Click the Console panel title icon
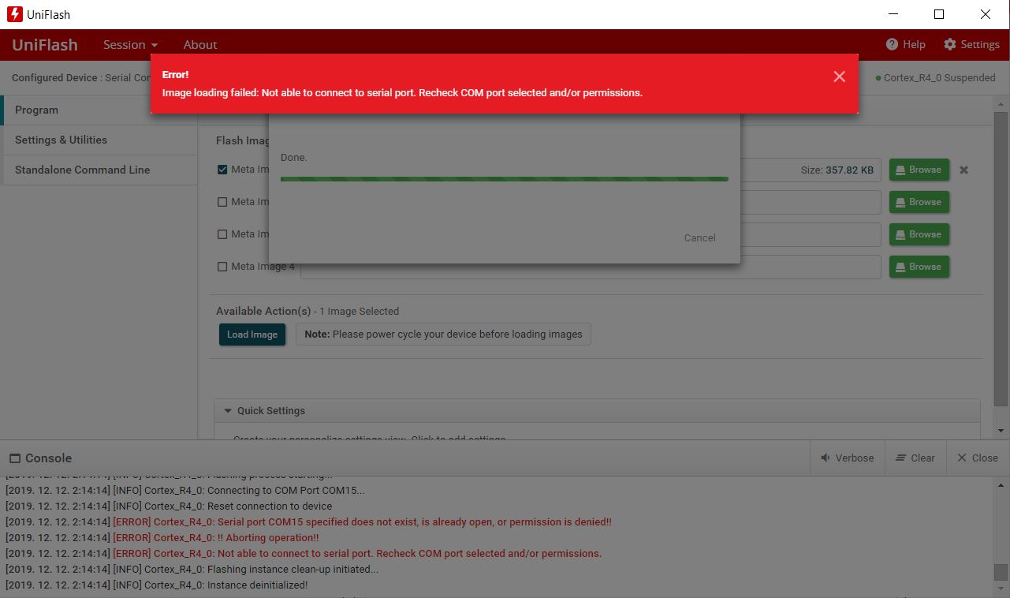Image resolution: width=1010 pixels, height=598 pixels. click(14, 458)
